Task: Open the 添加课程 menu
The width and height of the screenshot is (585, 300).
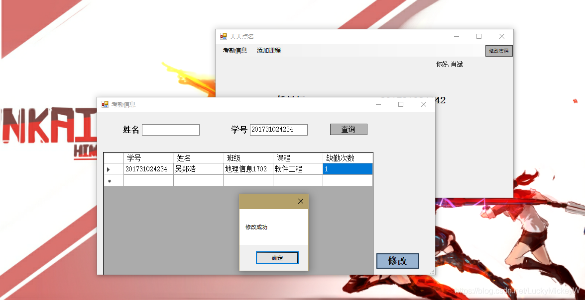Action: [x=268, y=50]
